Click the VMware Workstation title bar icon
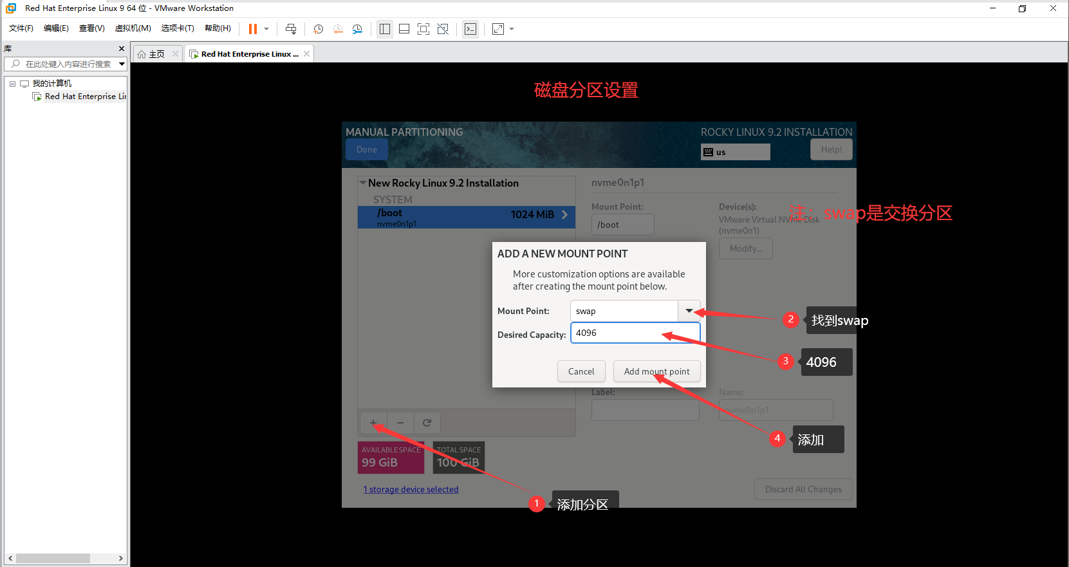Viewport: 1069px width, 567px height. click(x=11, y=8)
